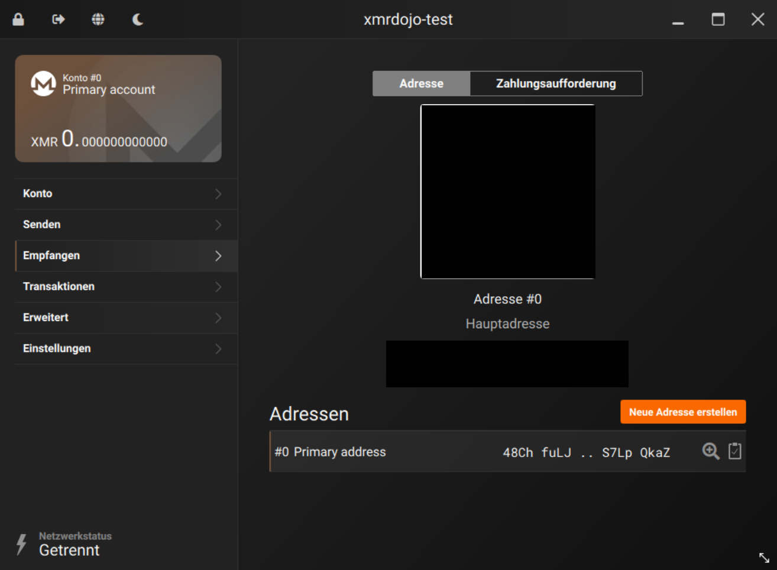This screenshot has width=777, height=570.
Task: Open the Konto menu item
Action: tap(127, 194)
